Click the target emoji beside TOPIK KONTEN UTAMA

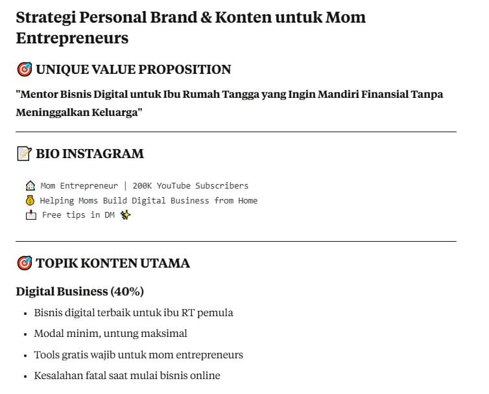click(x=24, y=263)
